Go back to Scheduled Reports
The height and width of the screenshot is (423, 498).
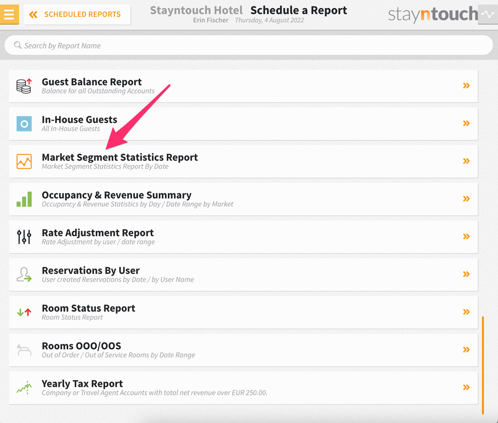[77, 14]
